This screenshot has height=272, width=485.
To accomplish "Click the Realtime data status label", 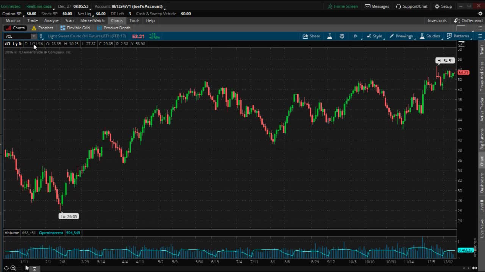I will (39, 6).
